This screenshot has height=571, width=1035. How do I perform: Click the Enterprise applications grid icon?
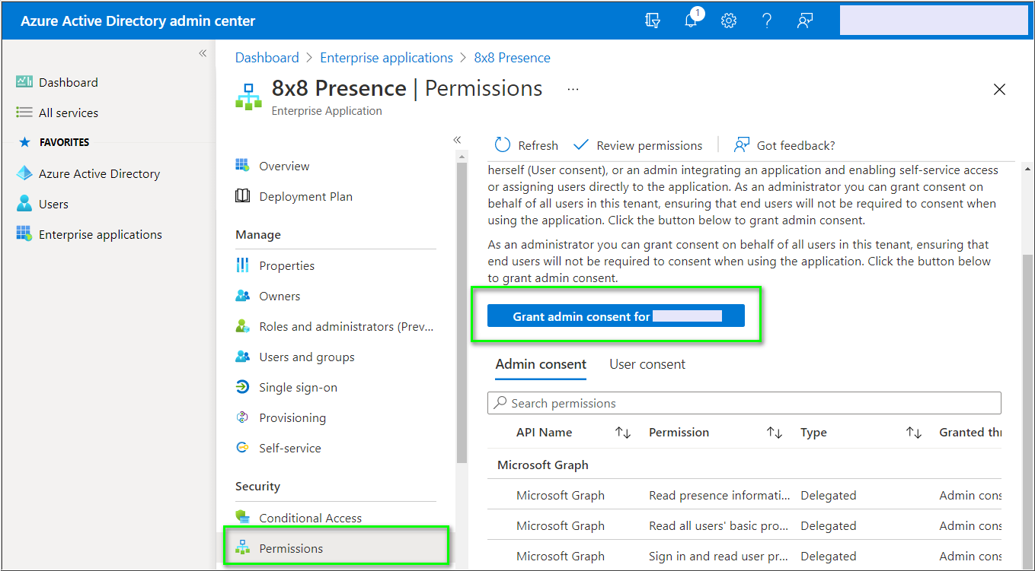coord(24,234)
